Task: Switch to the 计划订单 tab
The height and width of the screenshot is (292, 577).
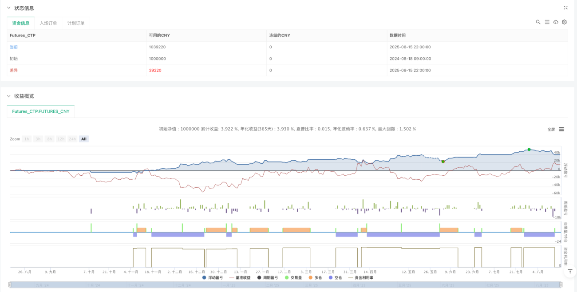Action: click(x=76, y=23)
